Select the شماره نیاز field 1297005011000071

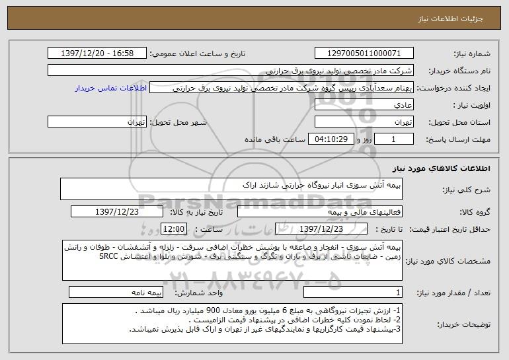pyautogui.click(x=364, y=54)
